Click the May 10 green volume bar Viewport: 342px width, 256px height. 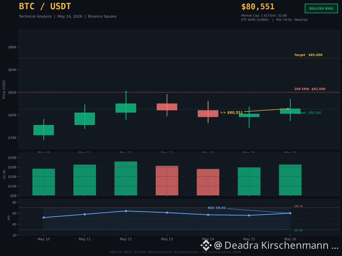pyautogui.click(x=44, y=182)
